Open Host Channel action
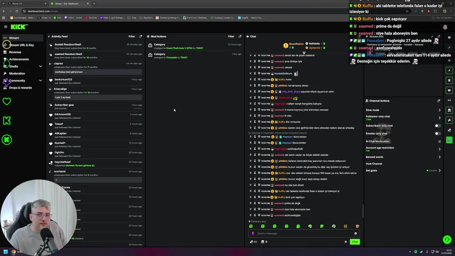The image size is (455, 256). 374,164
